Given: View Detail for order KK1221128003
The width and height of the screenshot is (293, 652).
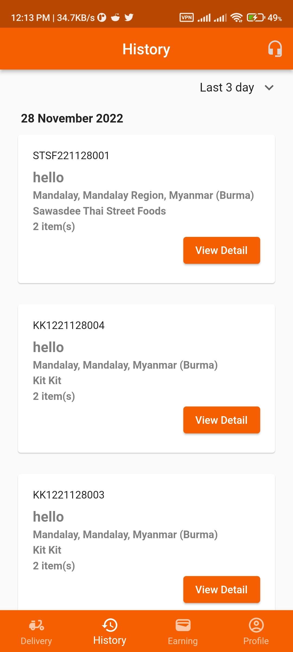Looking at the screenshot, I should point(222,590).
